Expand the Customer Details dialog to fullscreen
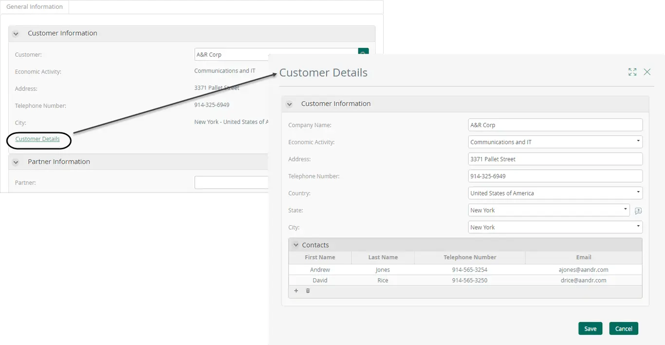 tap(632, 72)
